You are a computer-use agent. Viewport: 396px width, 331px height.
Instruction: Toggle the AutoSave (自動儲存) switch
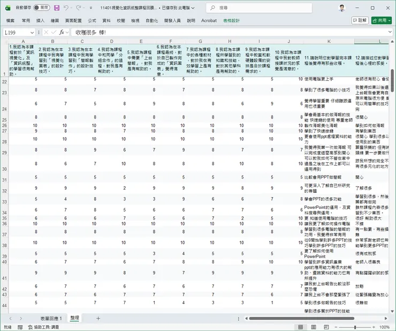(x=41, y=8)
